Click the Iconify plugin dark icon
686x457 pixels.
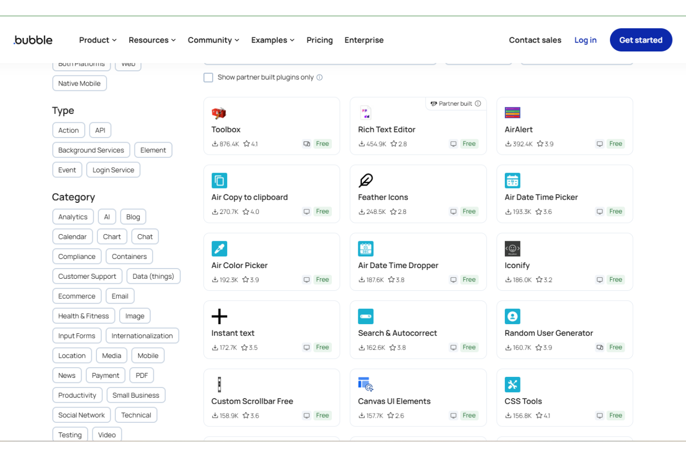pos(512,249)
